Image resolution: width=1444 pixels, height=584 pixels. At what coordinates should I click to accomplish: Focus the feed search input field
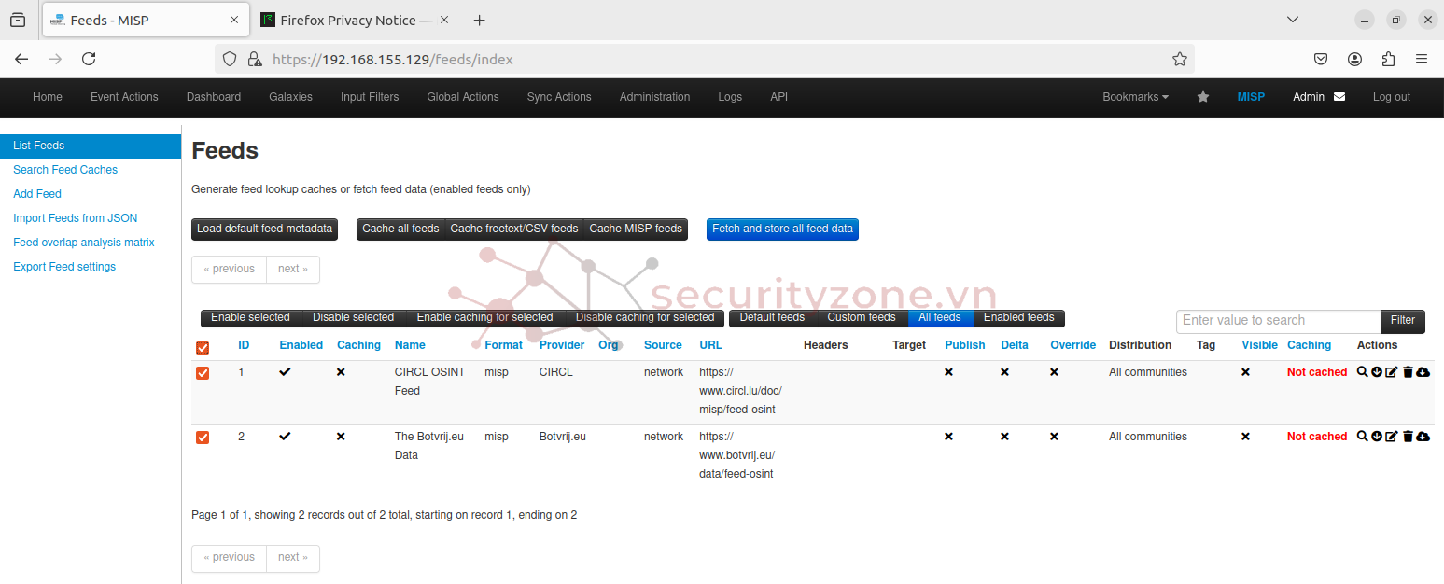pyautogui.click(x=1278, y=321)
